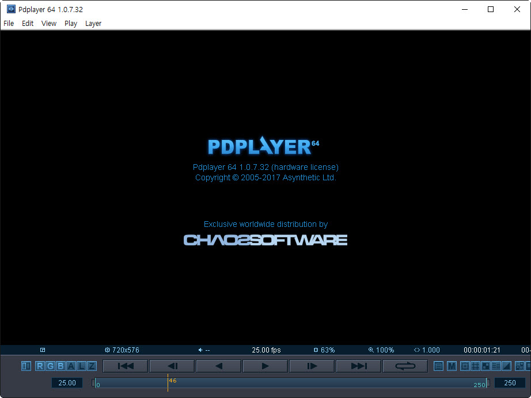Screen dimensions: 531x398
Task: Click the 250 end frame input field
Action: [510, 383]
